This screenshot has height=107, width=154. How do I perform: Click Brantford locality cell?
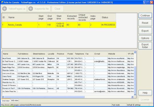(x=51, y=58)
